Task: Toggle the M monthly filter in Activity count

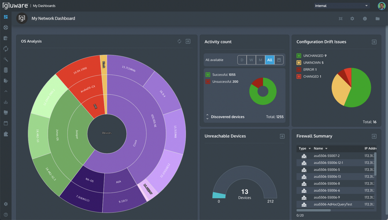Action: coord(260,60)
